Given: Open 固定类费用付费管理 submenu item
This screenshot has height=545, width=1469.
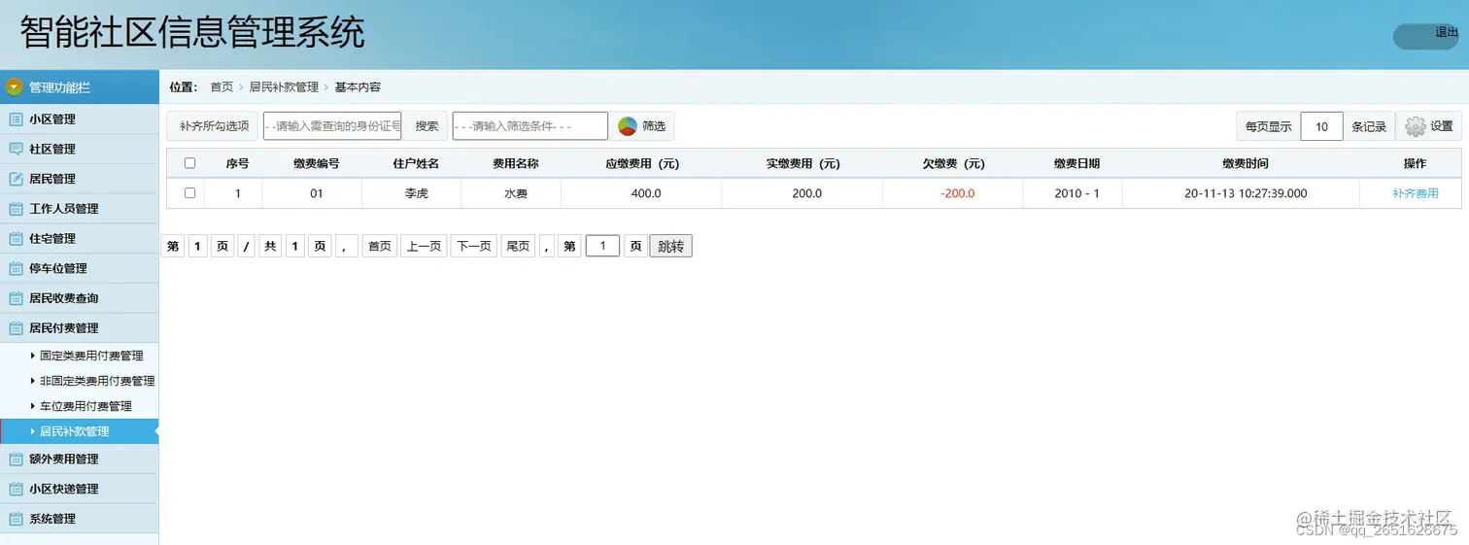Looking at the screenshot, I should pos(91,356).
